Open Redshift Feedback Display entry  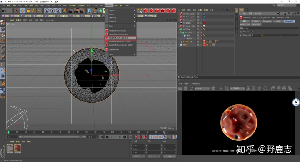121,42
